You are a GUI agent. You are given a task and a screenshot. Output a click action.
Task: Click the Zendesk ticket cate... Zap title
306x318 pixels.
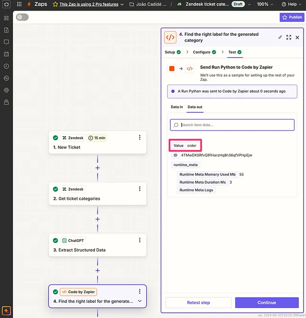click(207, 4)
